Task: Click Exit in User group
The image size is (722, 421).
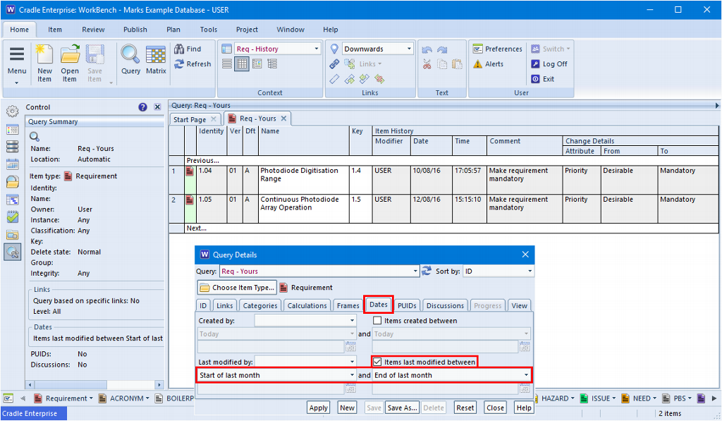Action: tap(543, 79)
